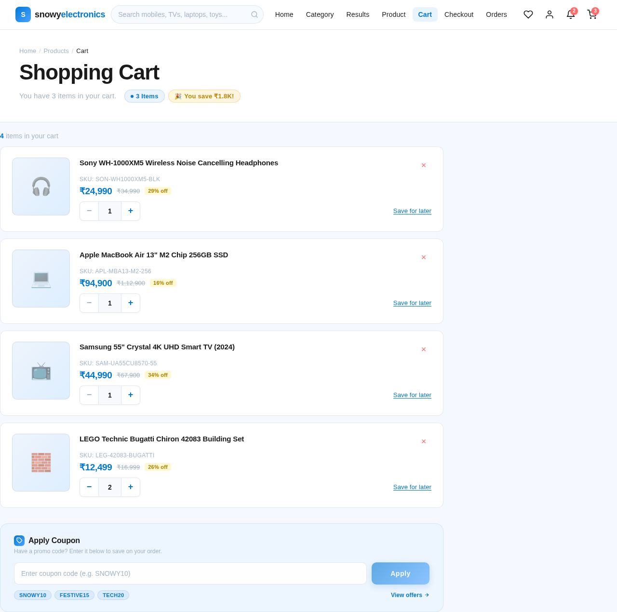Select the active Cart nav item
Viewport: 617px width, 612px height.
425,14
